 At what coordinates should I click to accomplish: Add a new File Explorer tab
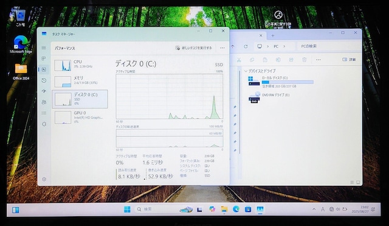[x=273, y=35]
